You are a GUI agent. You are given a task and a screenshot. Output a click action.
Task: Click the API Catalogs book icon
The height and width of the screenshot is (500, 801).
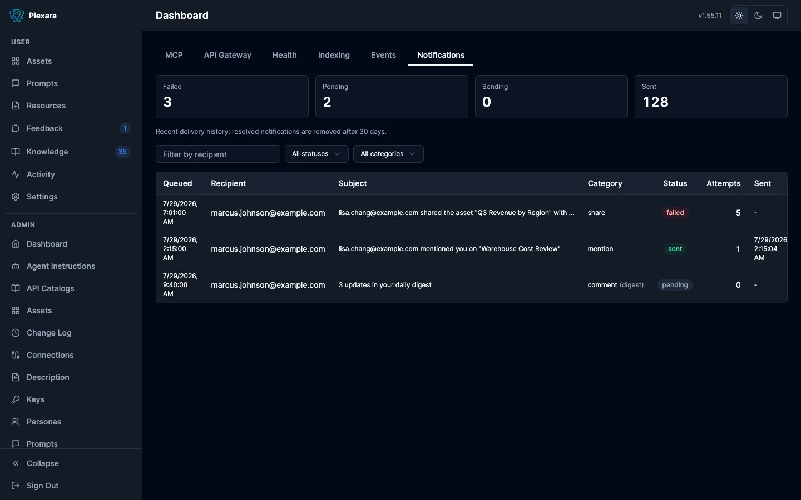click(x=16, y=288)
